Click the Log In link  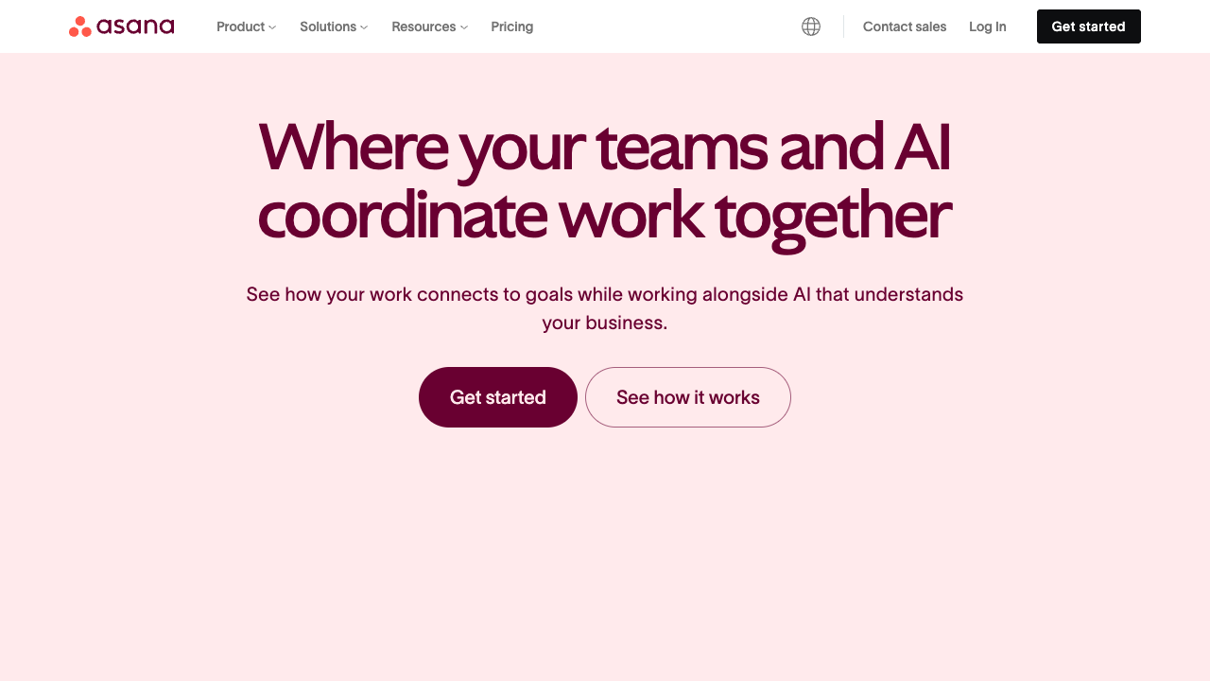coord(987,26)
